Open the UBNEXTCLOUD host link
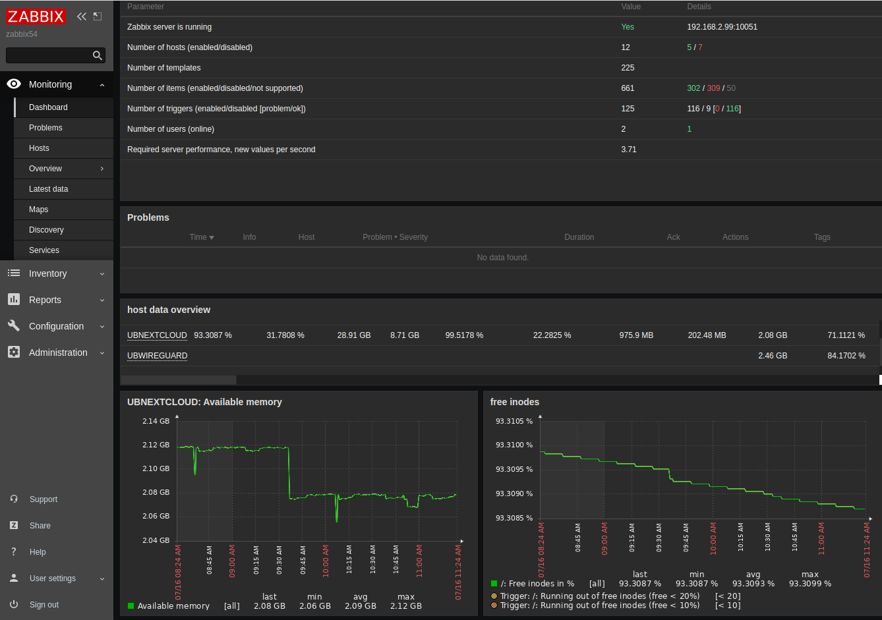 pyautogui.click(x=157, y=335)
